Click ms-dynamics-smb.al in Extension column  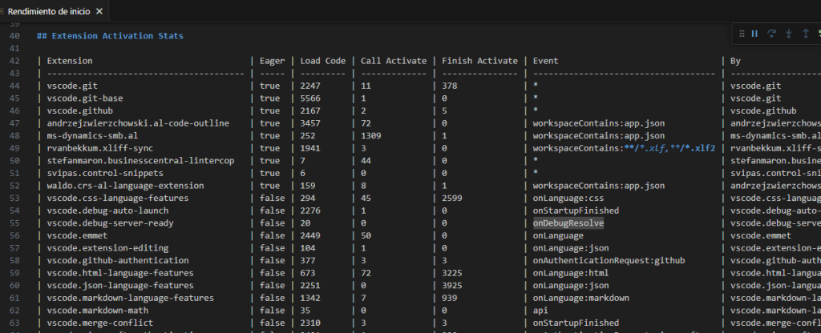click(x=92, y=136)
